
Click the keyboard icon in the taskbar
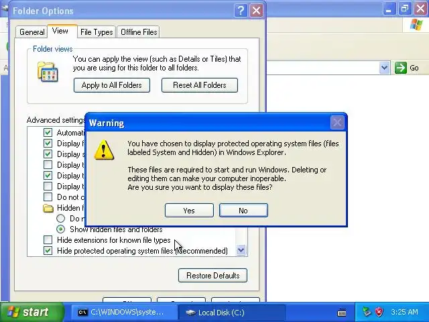click(x=342, y=313)
